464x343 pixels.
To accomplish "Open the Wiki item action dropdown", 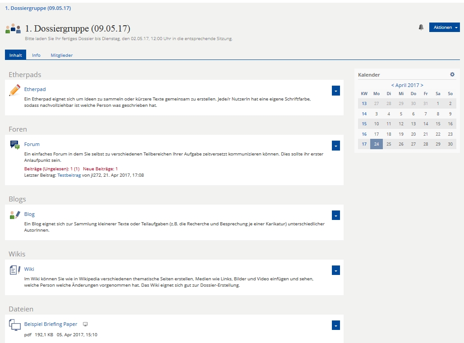I will coord(335,270).
